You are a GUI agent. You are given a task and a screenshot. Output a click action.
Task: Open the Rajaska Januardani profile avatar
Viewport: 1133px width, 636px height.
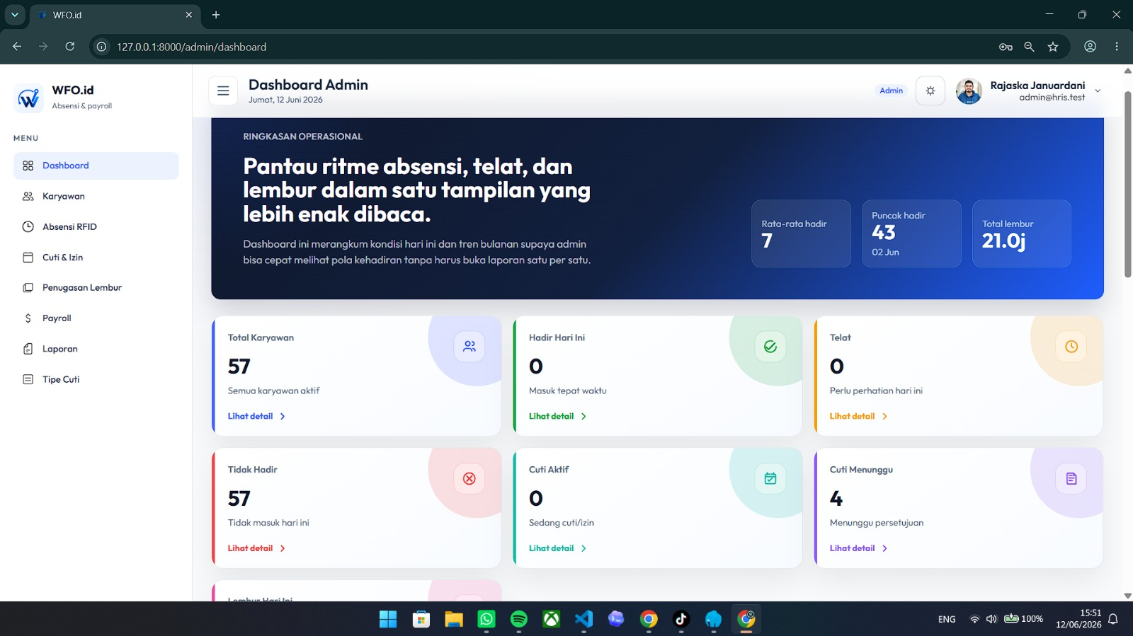[x=969, y=91]
